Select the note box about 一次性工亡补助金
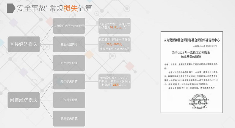 [115, 25]
